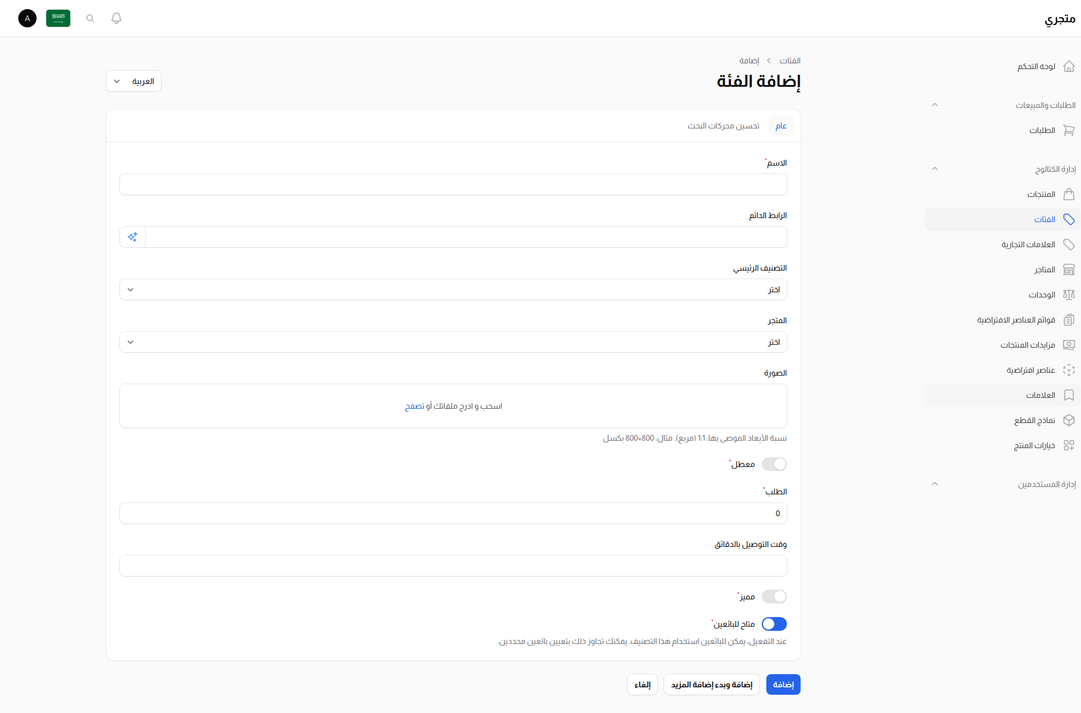1081x713 pixels.
Task: Open the التصنيف الرئيسي dropdown
Action: coord(453,289)
